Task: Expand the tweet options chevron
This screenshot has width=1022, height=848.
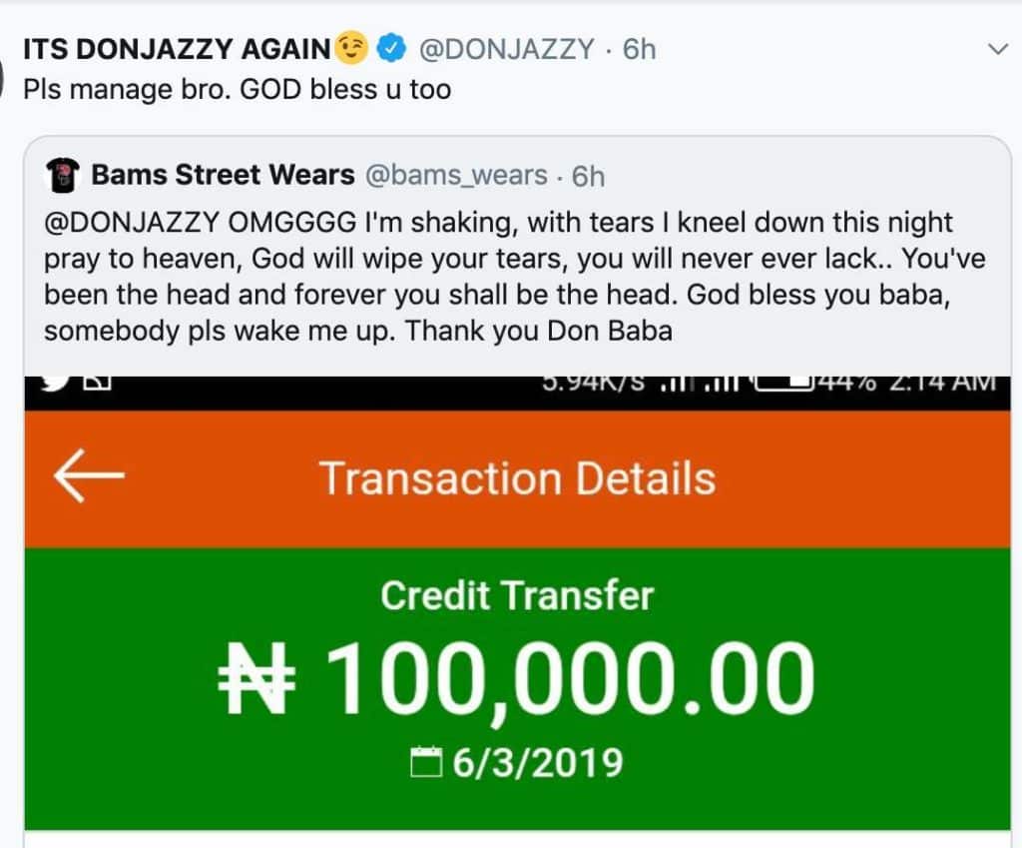Action: [x=997, y=49]
